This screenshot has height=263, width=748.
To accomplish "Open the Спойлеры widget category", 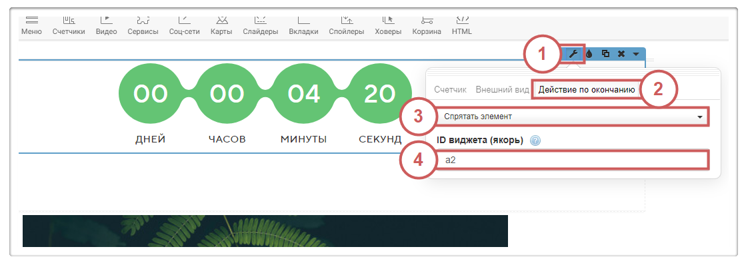I will click(347, 27).
